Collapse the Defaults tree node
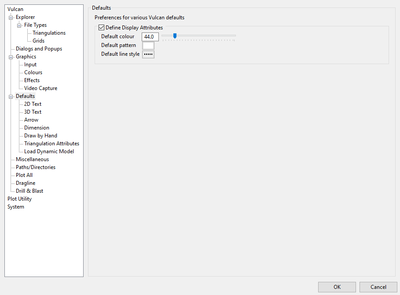The width and height of the screenshot is (400, 295). [x=11, y=97]
